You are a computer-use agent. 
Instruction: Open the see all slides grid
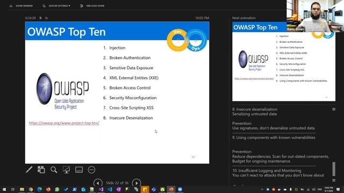pyautogui.click(x=41, y=169)
